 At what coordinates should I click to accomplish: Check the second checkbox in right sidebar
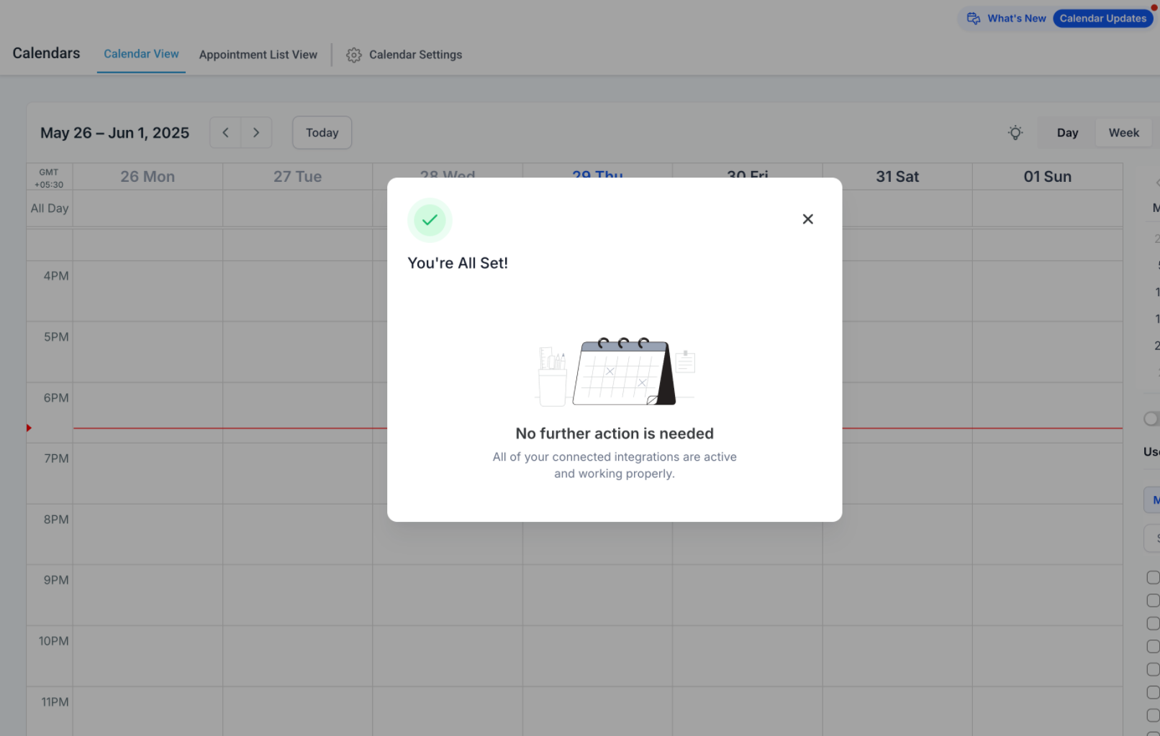(x=1153, y=601)
